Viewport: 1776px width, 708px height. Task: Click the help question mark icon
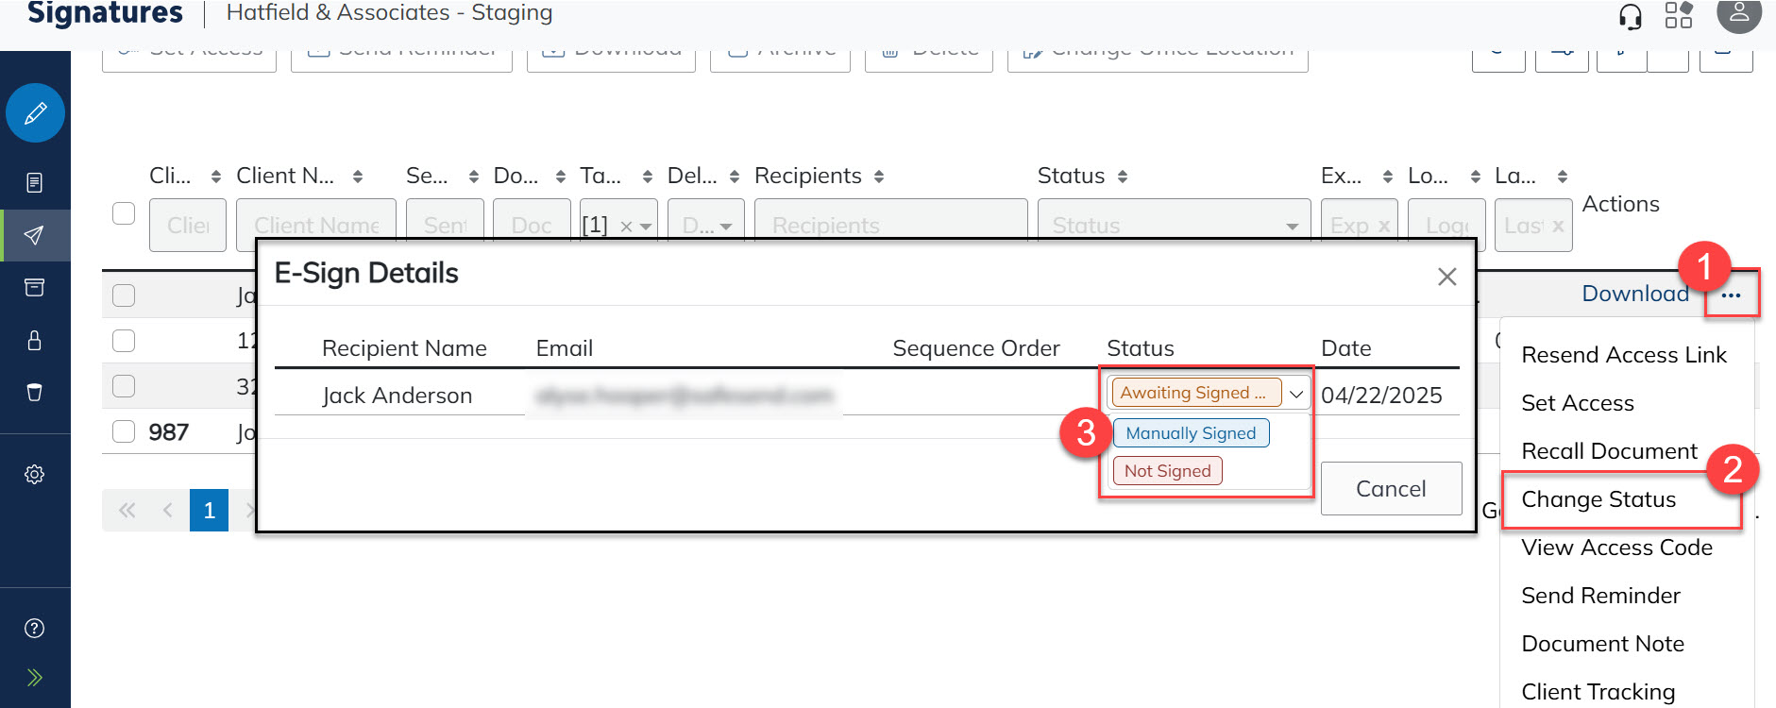coord(35,629)
